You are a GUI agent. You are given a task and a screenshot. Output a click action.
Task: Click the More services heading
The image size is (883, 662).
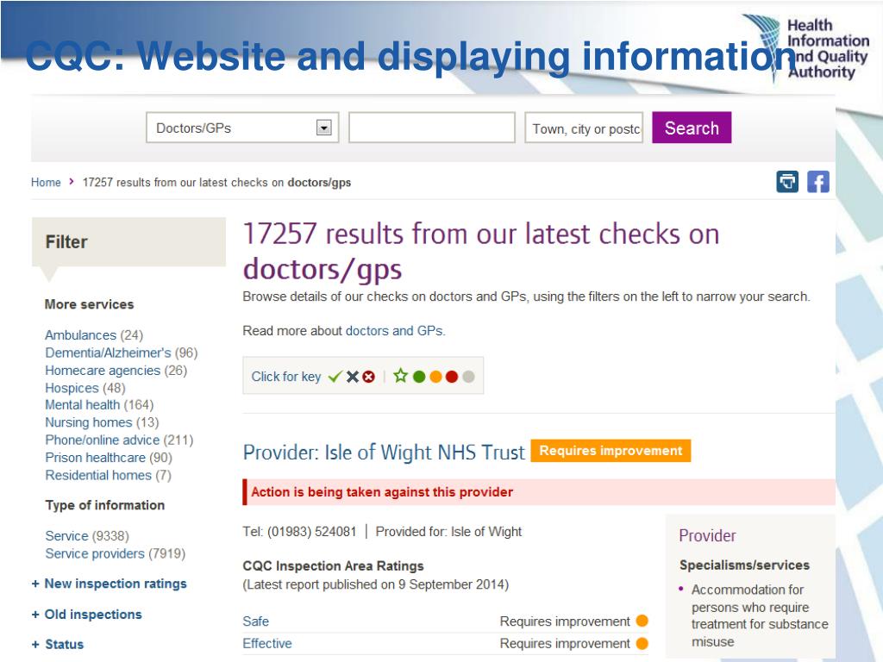click(89, 304)
